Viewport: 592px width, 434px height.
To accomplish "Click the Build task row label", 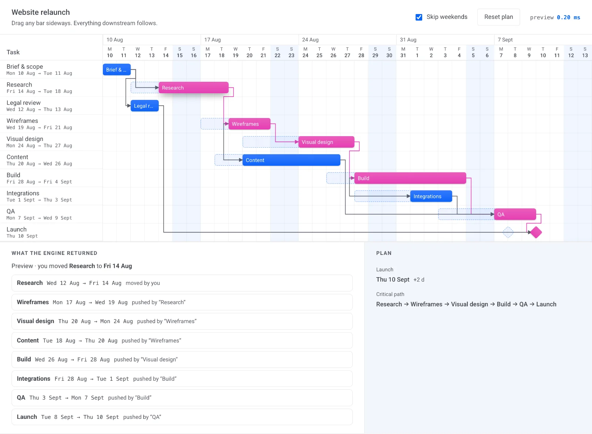I will (51, 178).
